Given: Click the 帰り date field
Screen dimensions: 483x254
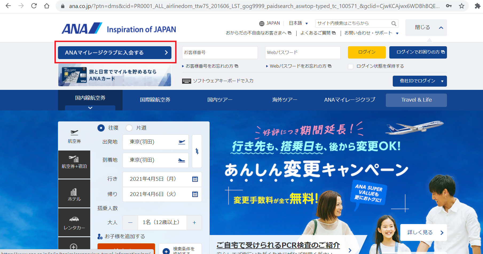Looking at the screenshot, I should point(162,194).
